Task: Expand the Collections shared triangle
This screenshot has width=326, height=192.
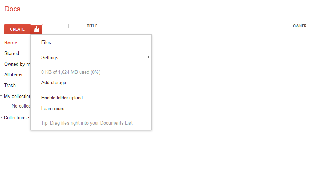Action: pos(1,117)
